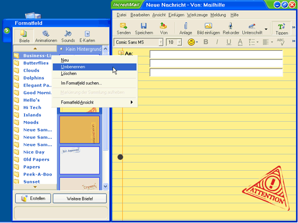The height and width of the screenshot is (223, 298).
Task: Open the Hilfe menu
Action: 234,15
